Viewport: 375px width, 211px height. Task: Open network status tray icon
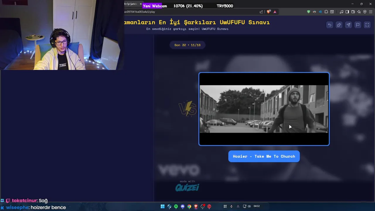click(245, 206)
